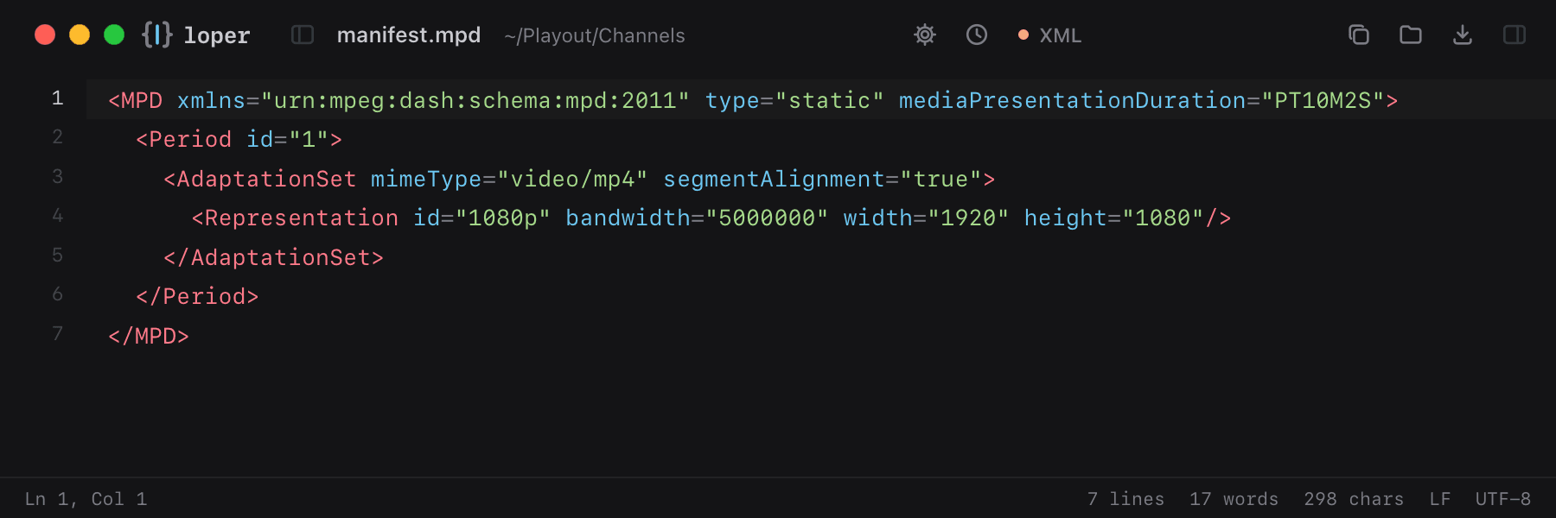Click the height attribute name

1066,218
